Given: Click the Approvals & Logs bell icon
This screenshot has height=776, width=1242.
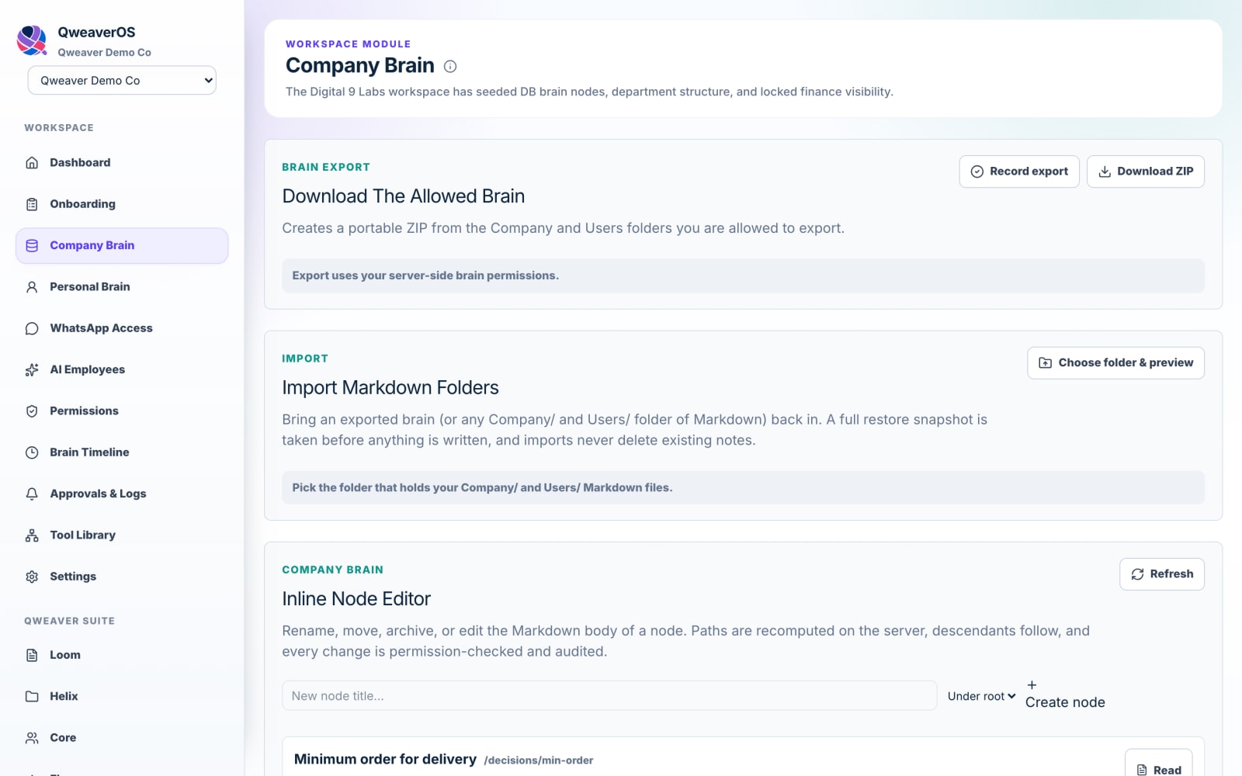Looking at the screenshot, I should click(x=32, y=494).
